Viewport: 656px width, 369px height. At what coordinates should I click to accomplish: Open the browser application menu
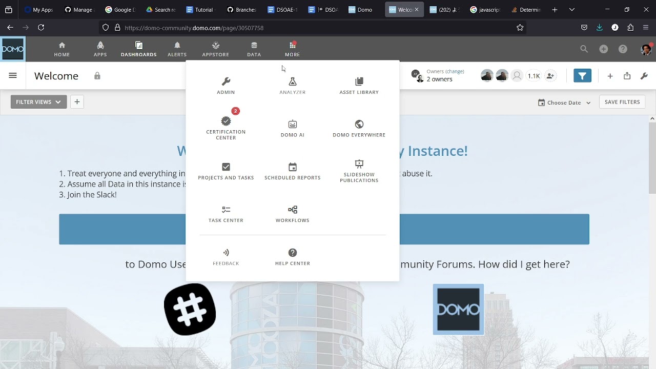click(646, 28)
